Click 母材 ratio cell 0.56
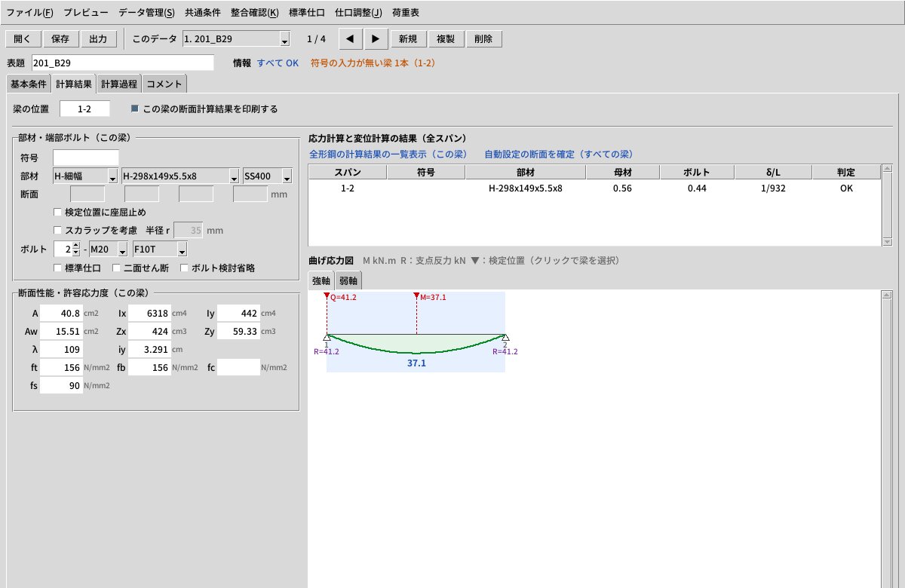 pos(622,188)
